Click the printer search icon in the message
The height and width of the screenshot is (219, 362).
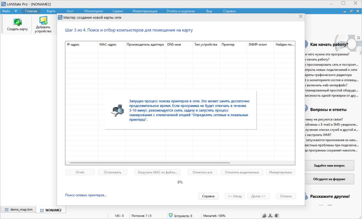(118, 110)
